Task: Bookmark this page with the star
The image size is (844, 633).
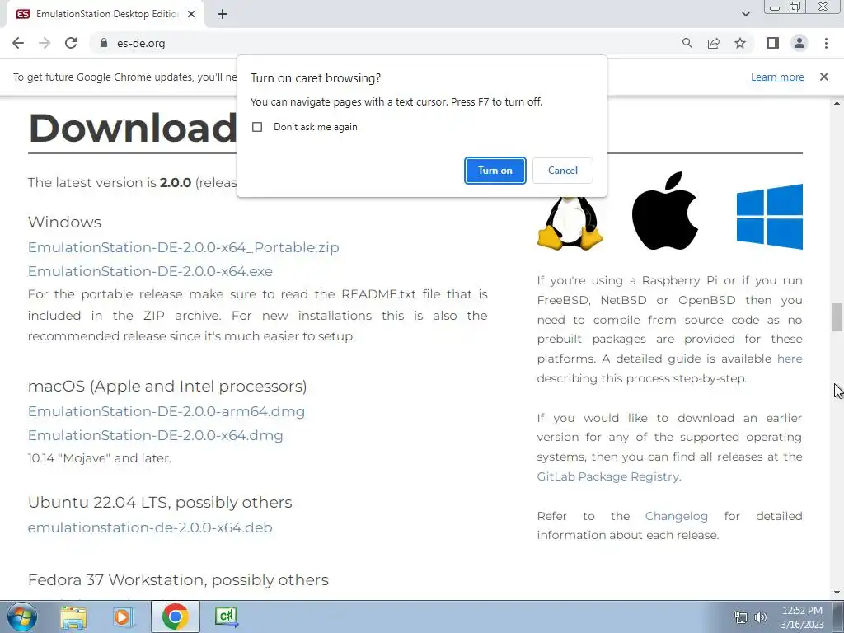Action: tap(740, 43)
